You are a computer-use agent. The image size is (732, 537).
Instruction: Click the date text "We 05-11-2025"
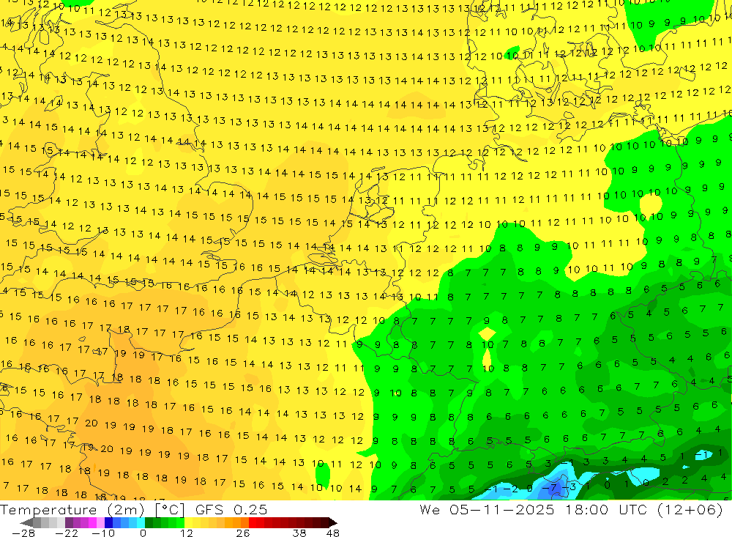tap(487, 510)
